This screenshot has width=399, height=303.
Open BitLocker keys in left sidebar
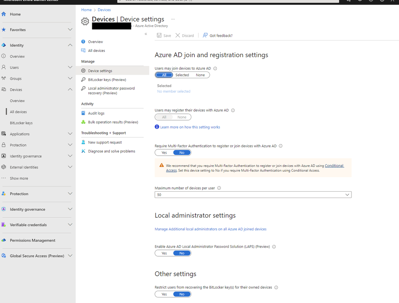21,123
